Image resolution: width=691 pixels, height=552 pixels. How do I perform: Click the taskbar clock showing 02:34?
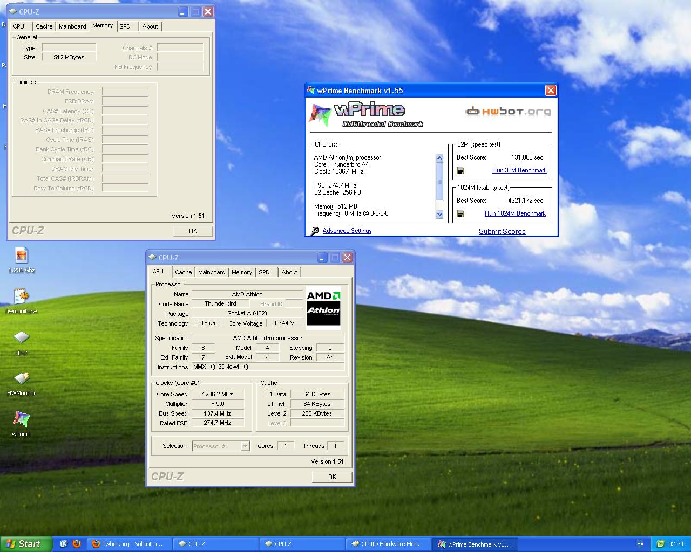(x=676, y=544)
